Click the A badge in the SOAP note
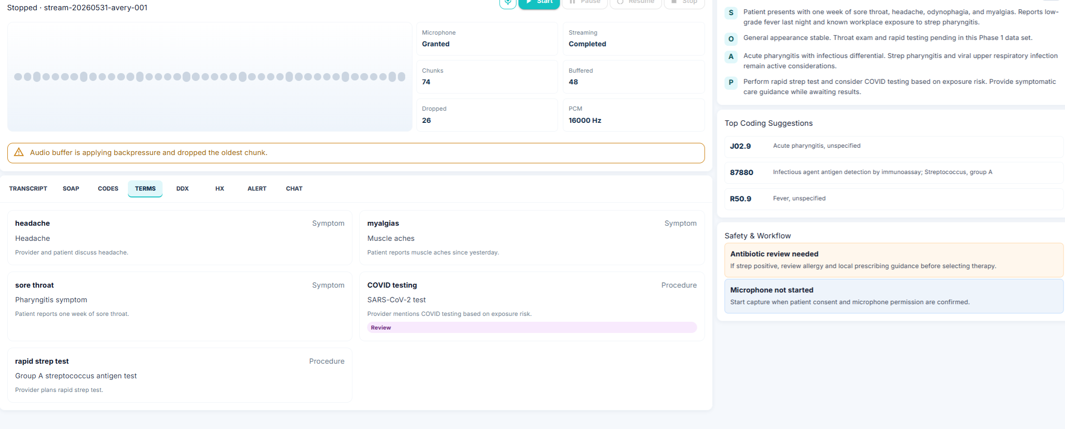The height and width of the screenshot is (429, 1065). (x=731, y=57)
